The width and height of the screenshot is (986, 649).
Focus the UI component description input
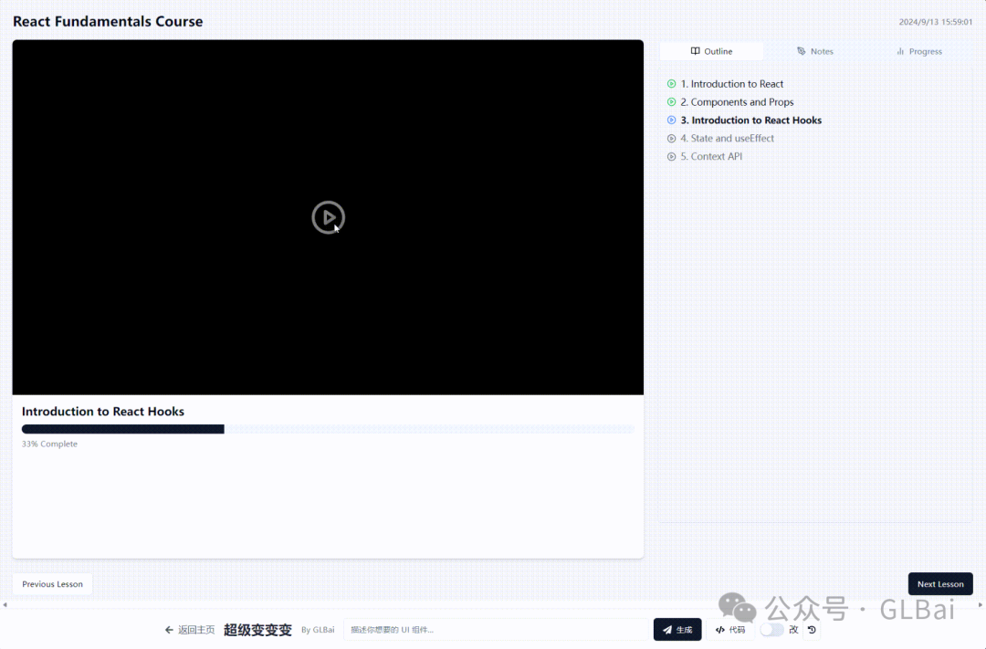pyautogui.click(x=496, y=630)
